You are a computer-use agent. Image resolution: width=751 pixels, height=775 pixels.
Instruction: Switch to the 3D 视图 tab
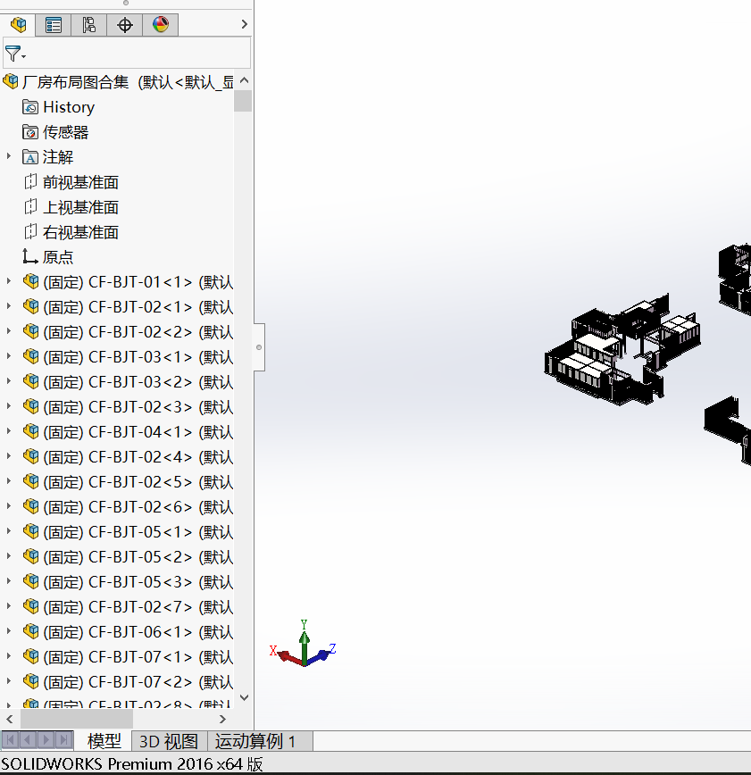(169, 741)
